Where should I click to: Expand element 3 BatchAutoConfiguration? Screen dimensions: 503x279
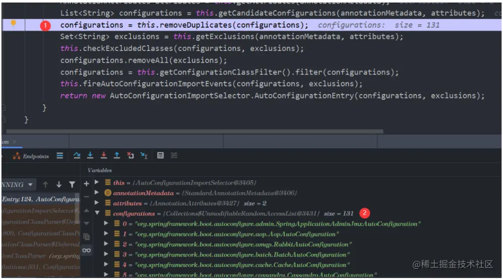tap(106, 254)
